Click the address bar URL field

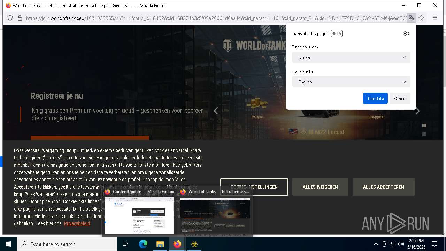pos(216,18)
